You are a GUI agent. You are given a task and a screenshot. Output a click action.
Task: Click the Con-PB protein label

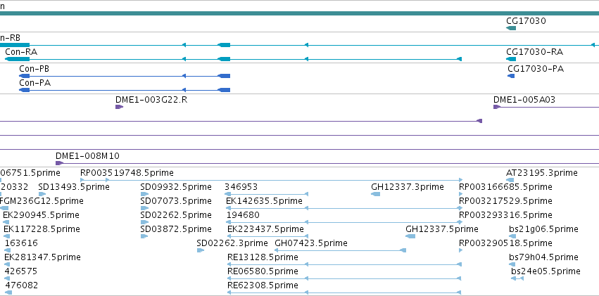click(34, 69)
